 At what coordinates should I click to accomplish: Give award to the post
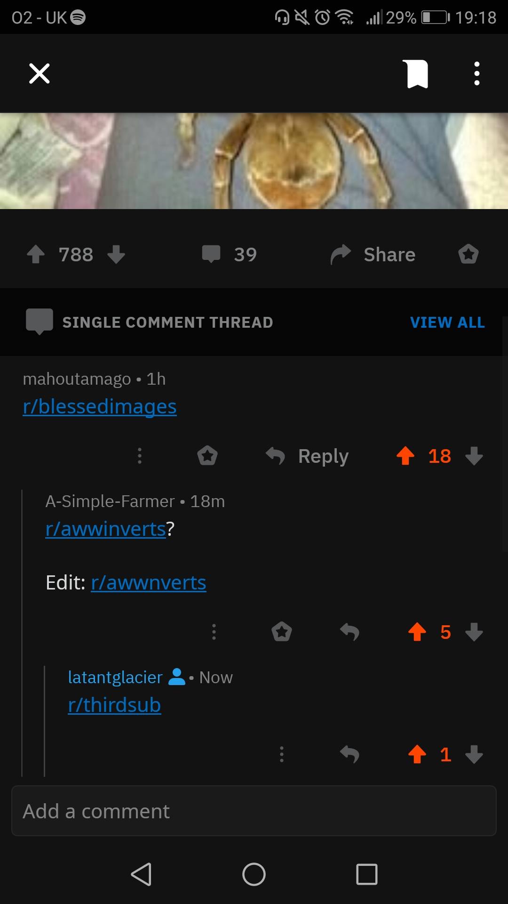pos(468,254)
